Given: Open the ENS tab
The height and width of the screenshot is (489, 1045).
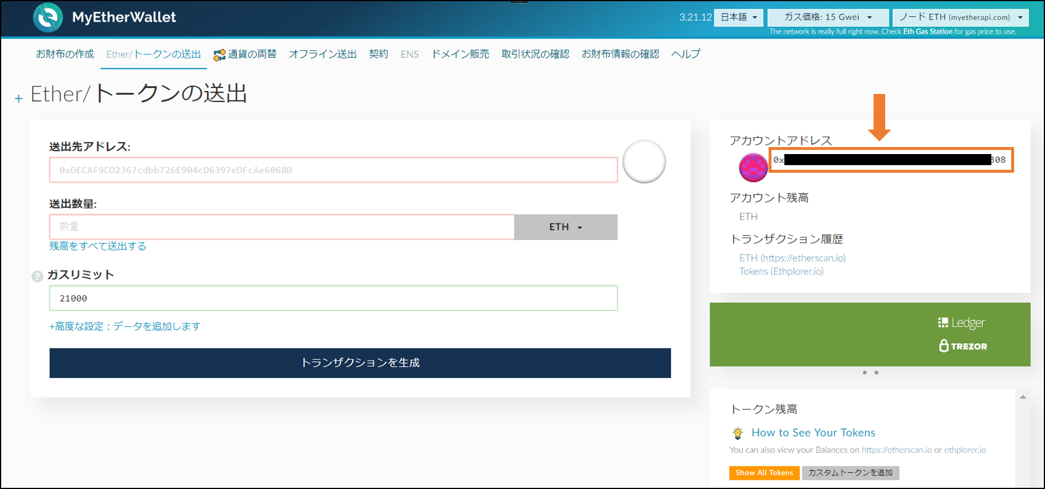Looking at the screenshot, I should click(409, 54).
